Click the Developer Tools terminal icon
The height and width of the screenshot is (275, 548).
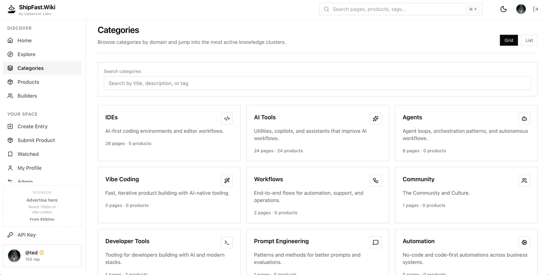pos(227,242)
